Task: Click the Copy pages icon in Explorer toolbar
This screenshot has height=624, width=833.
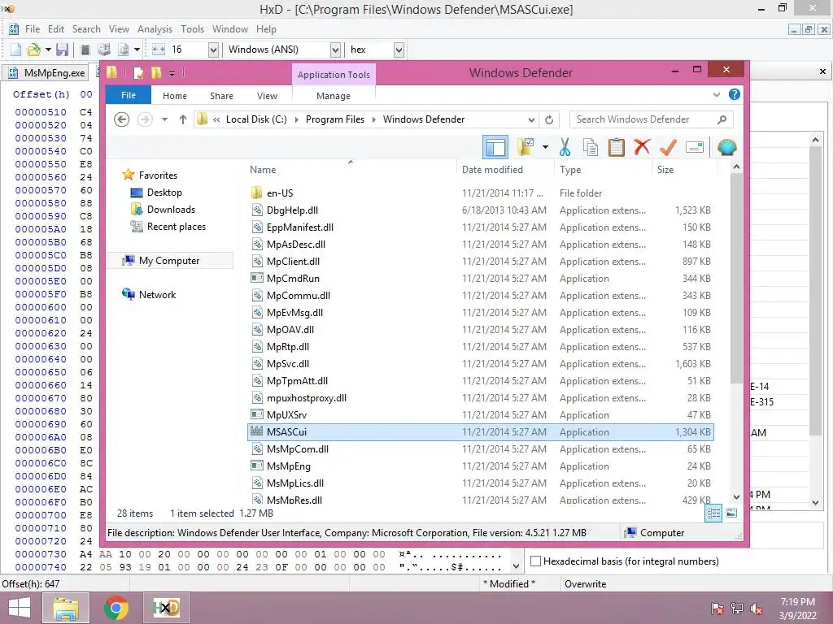Action: 591,147
